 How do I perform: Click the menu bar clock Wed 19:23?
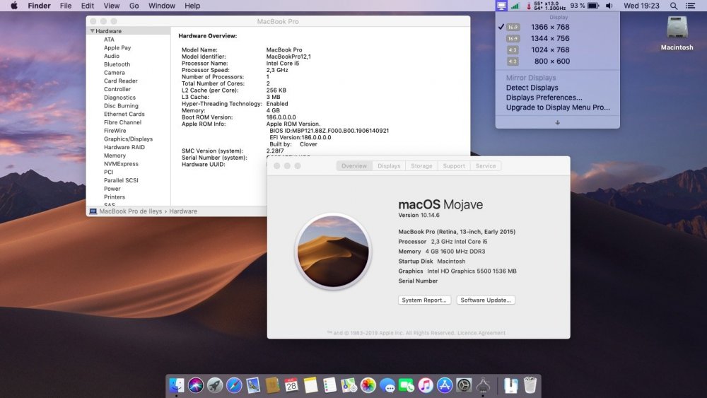pos(641,6)
